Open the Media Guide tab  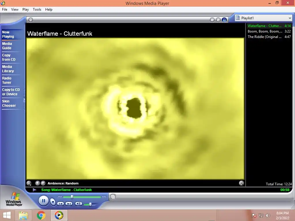pos(11,46)
